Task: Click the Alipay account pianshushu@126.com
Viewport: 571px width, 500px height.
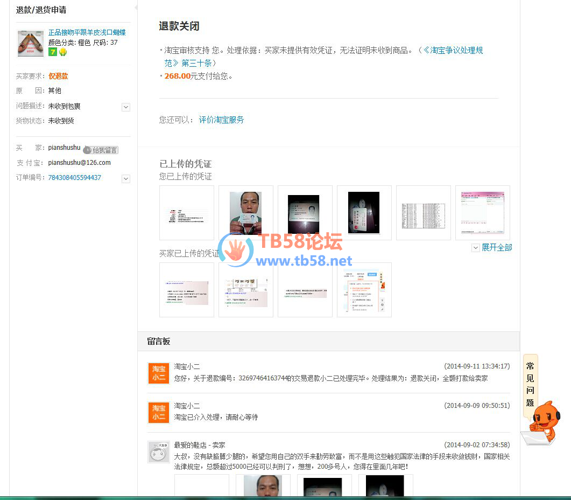Action: (x=80, y=163)
